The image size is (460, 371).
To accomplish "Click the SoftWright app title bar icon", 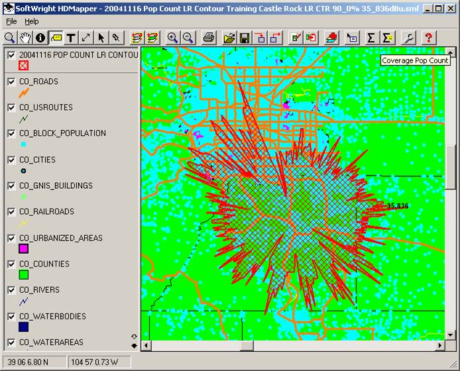I will (x=9, y=8).
